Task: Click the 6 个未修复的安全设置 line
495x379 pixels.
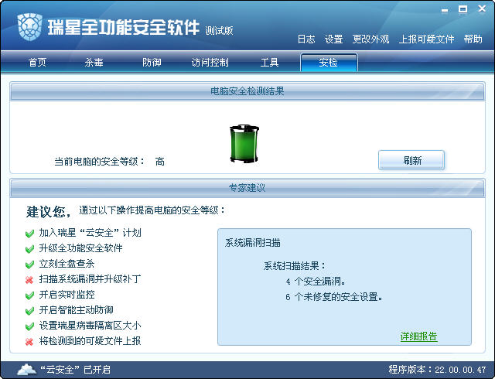Action: tap(334, 297)
